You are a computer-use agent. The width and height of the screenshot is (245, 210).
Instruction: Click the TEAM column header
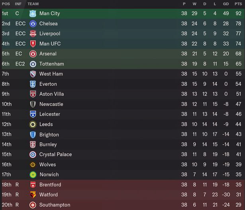[x=33, y=4]
